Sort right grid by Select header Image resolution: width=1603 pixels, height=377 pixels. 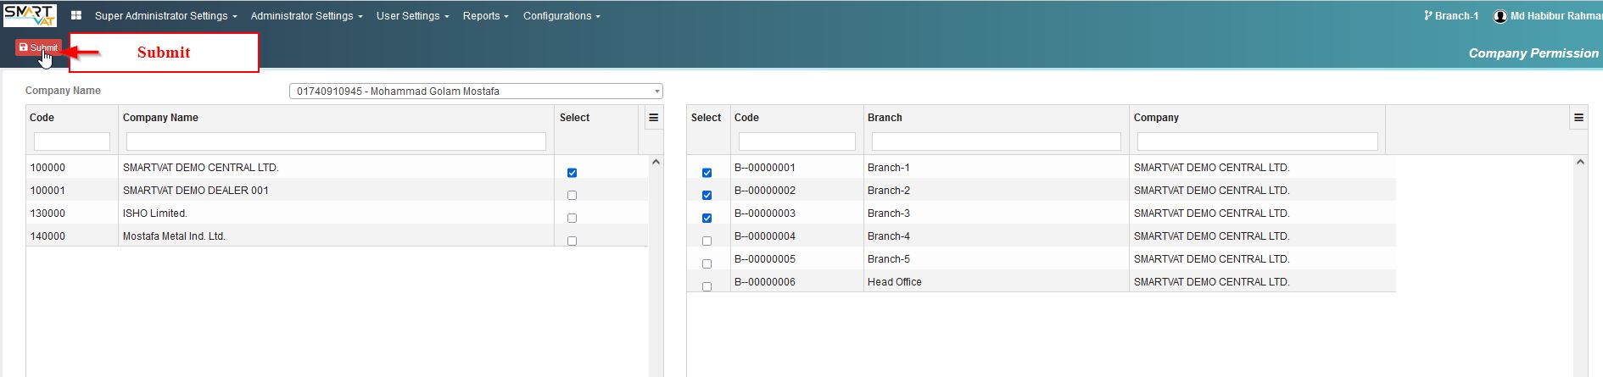point(706,118)
